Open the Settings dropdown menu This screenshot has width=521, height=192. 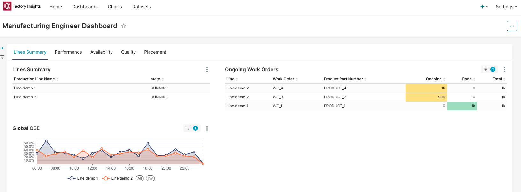click(506, 7)
